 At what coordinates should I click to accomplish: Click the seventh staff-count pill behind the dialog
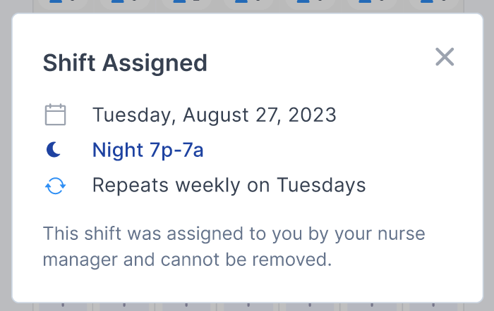coord(434,4)
